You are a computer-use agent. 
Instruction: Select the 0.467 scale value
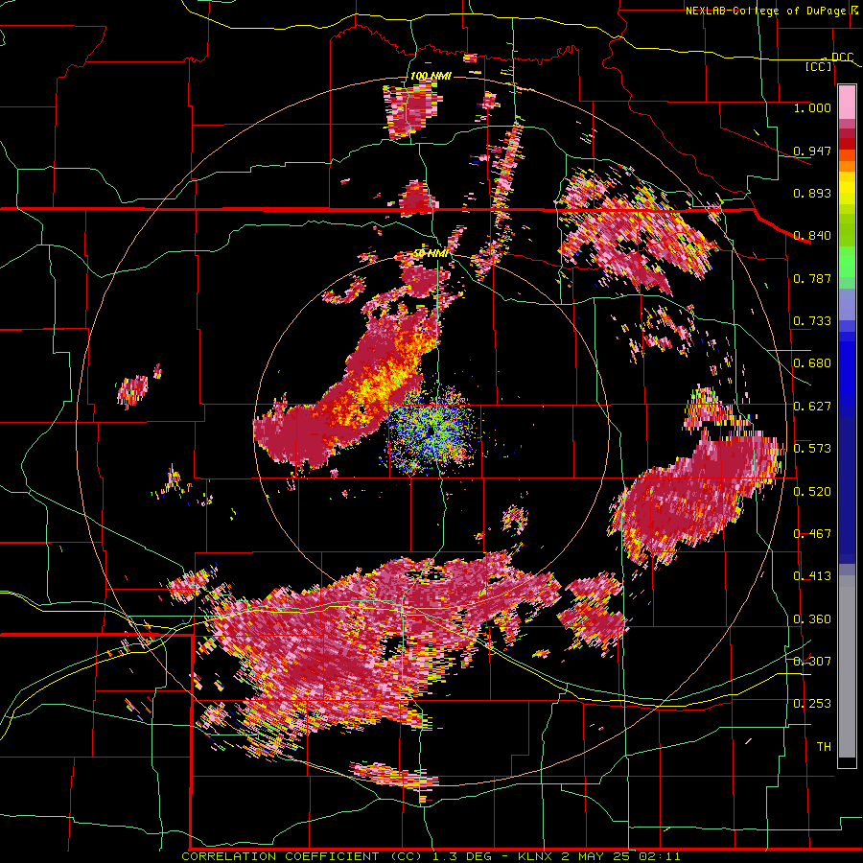coord(812,534)
